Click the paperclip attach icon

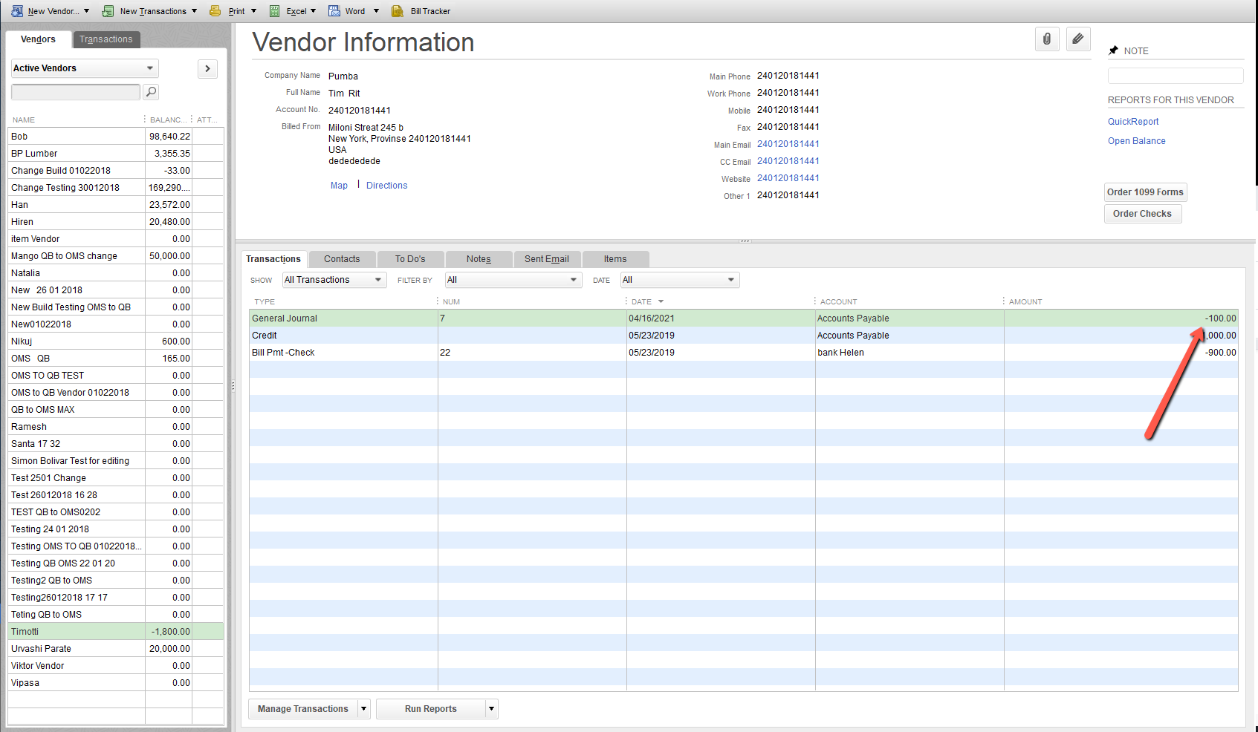[x=1046, y=39]
